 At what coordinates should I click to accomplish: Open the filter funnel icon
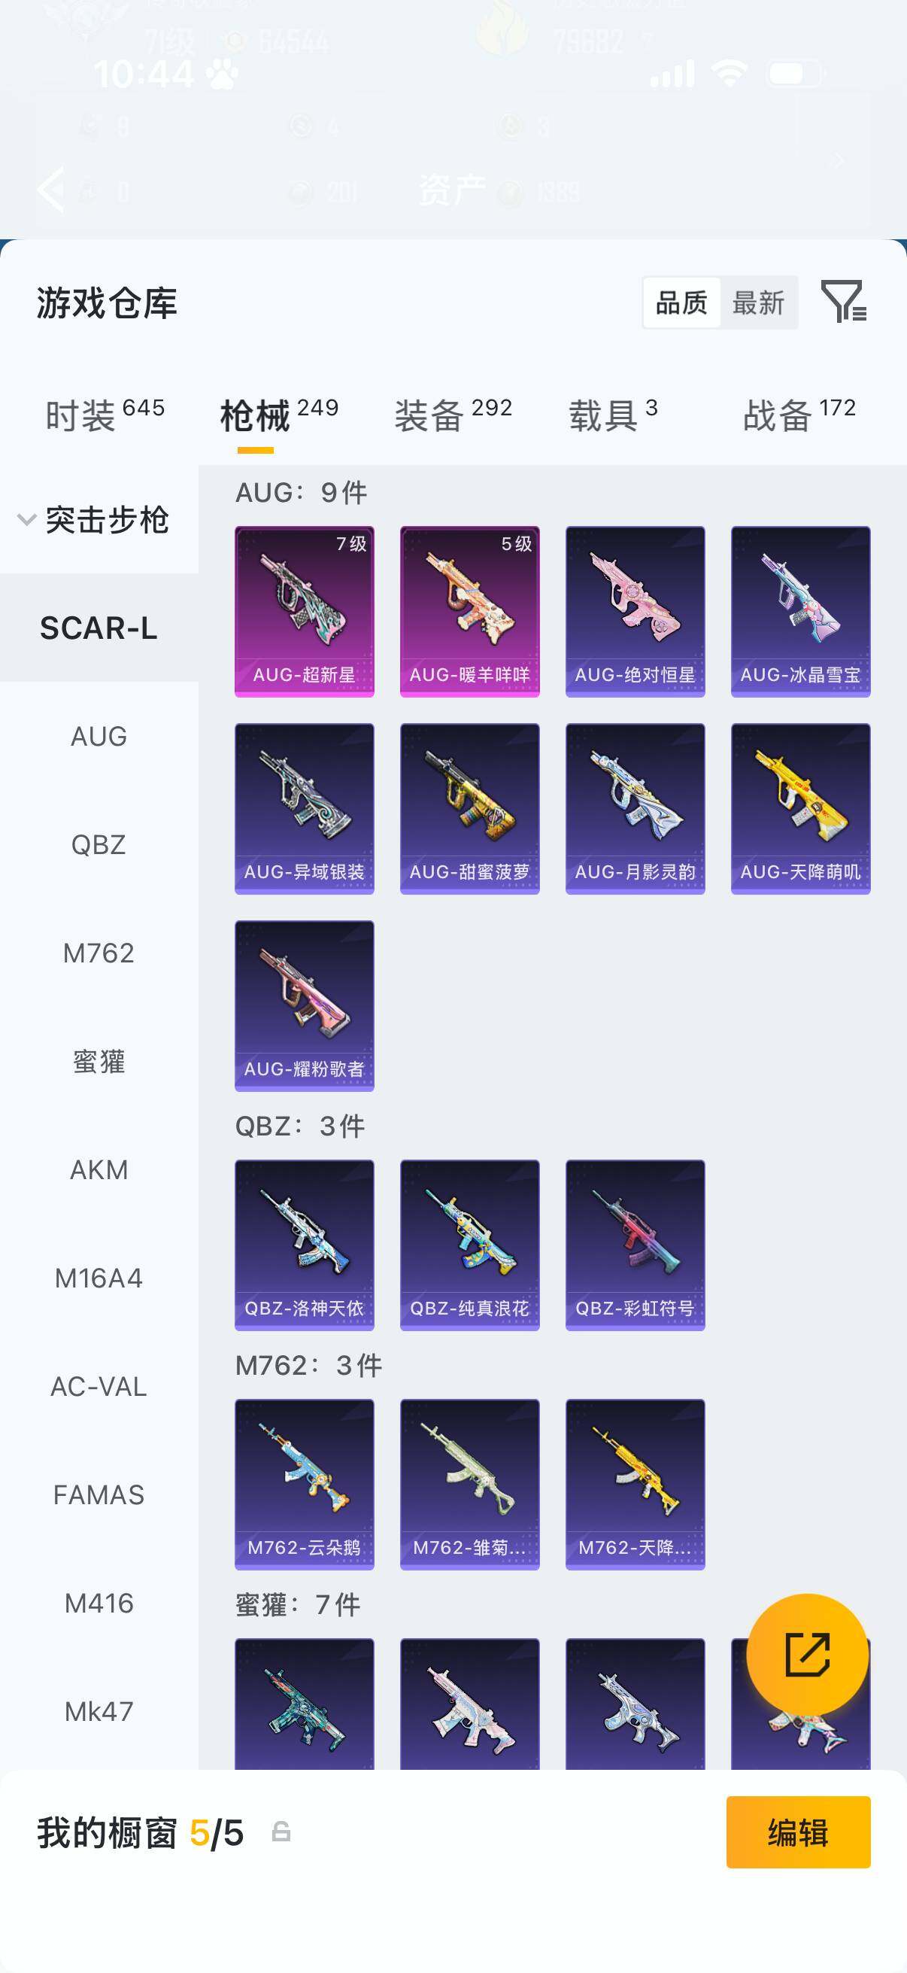843,301
